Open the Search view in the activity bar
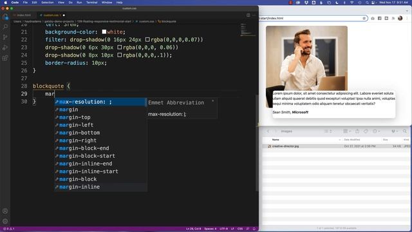 click(x=5, y=27)
